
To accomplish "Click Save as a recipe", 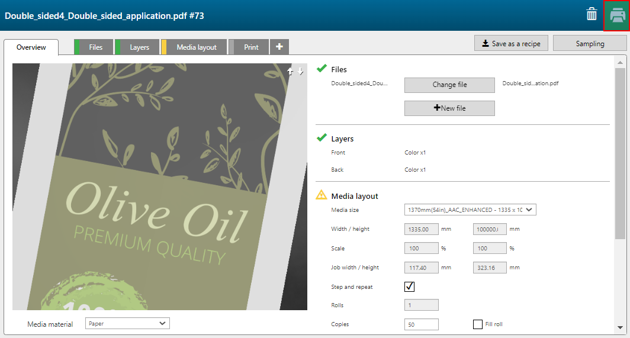I will pos(511,43).
